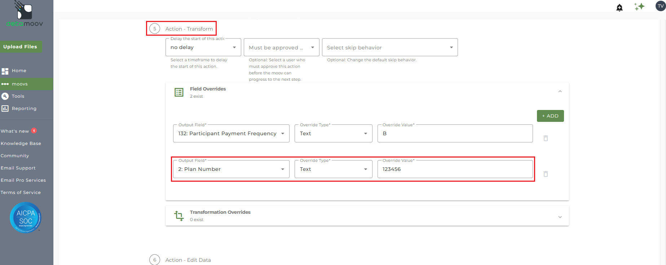Open Knowledge Base link
This screenshot has width=666, height=265.
click(21, 143)
